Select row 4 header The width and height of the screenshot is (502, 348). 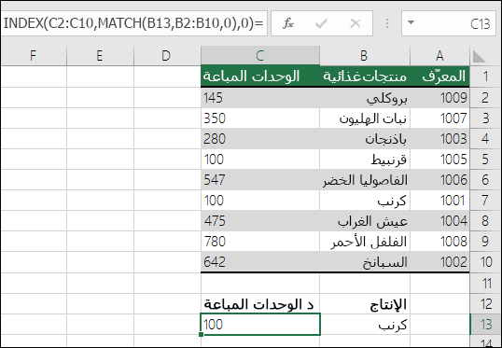point(486,139)
